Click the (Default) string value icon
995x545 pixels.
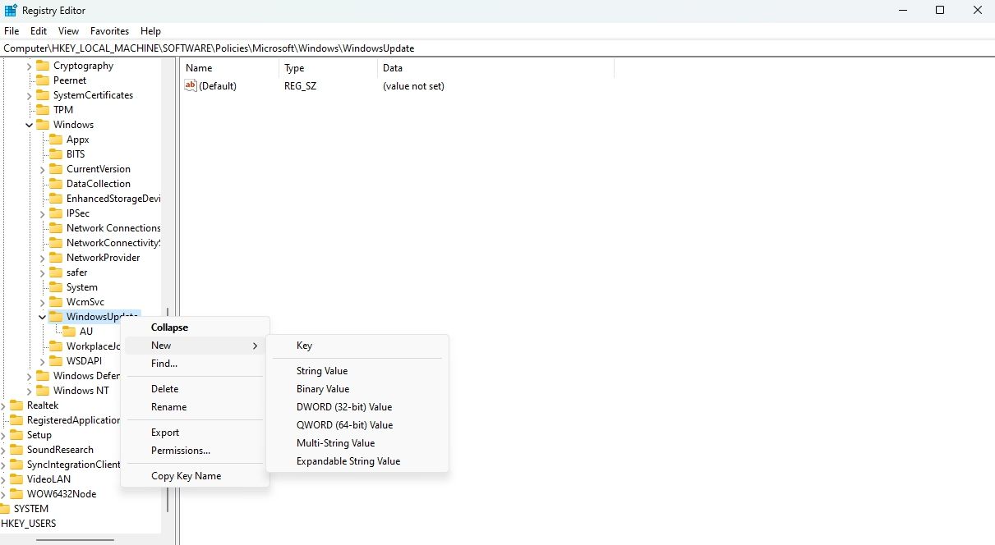click(x=191, y=86)
